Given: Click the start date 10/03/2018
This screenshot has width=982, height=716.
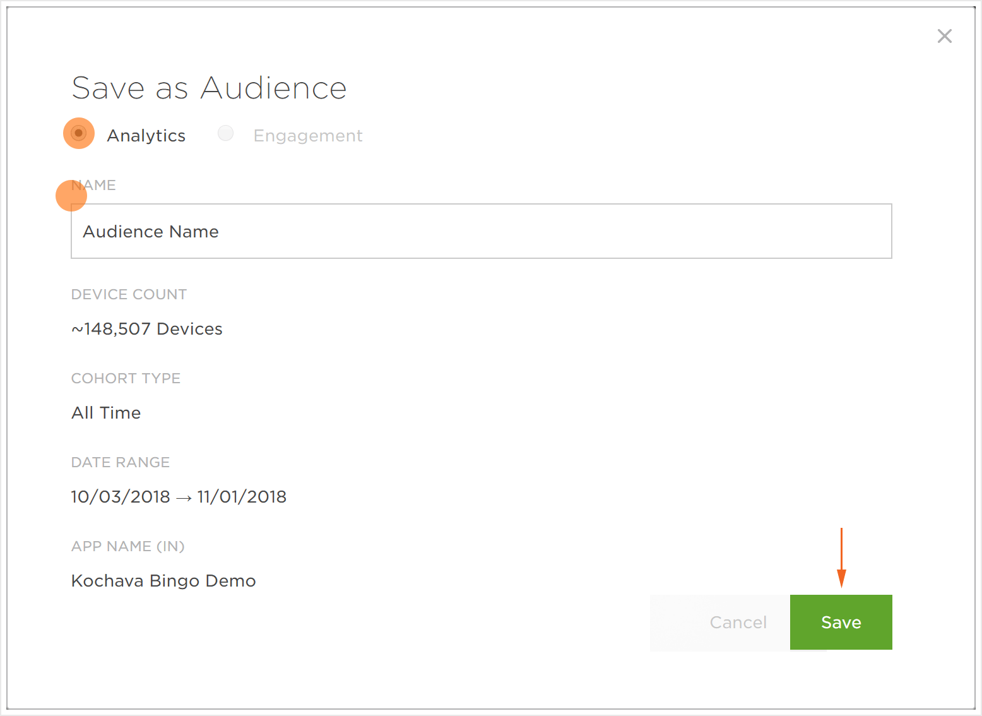Looking at the screenshot, I should [x=121, y=497].
